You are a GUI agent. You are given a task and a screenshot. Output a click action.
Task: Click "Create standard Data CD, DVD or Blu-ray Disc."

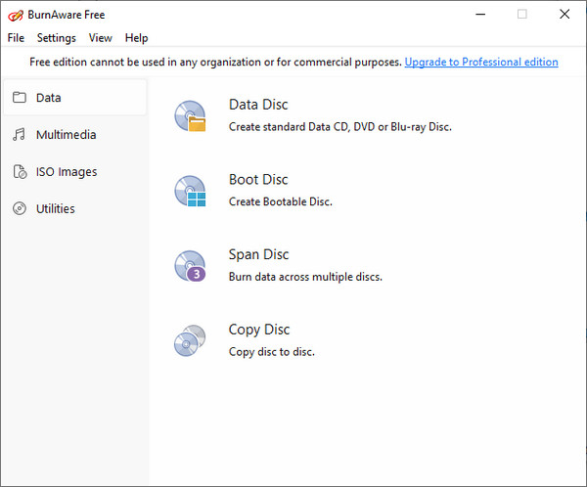pyautogui.click(x=340, y=127)
